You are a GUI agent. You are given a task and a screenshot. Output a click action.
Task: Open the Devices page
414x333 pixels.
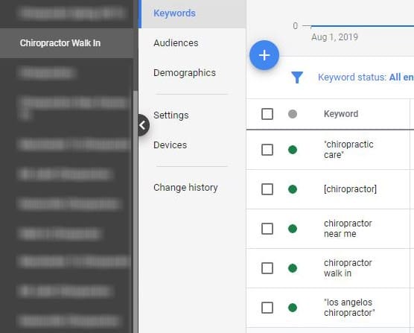pos(171,145)
